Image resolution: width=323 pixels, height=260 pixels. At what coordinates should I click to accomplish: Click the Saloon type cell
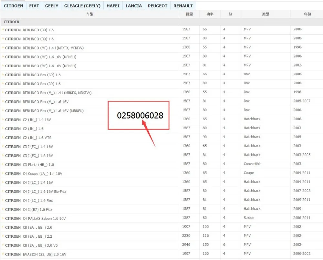(249, 218)
